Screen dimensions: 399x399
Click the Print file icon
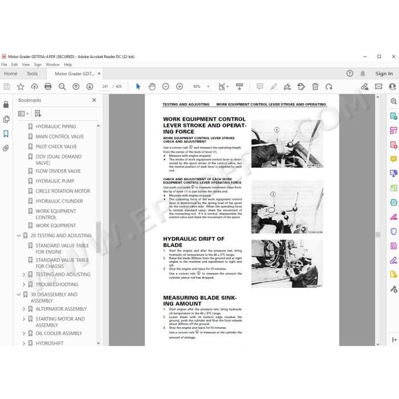point(48,87)
